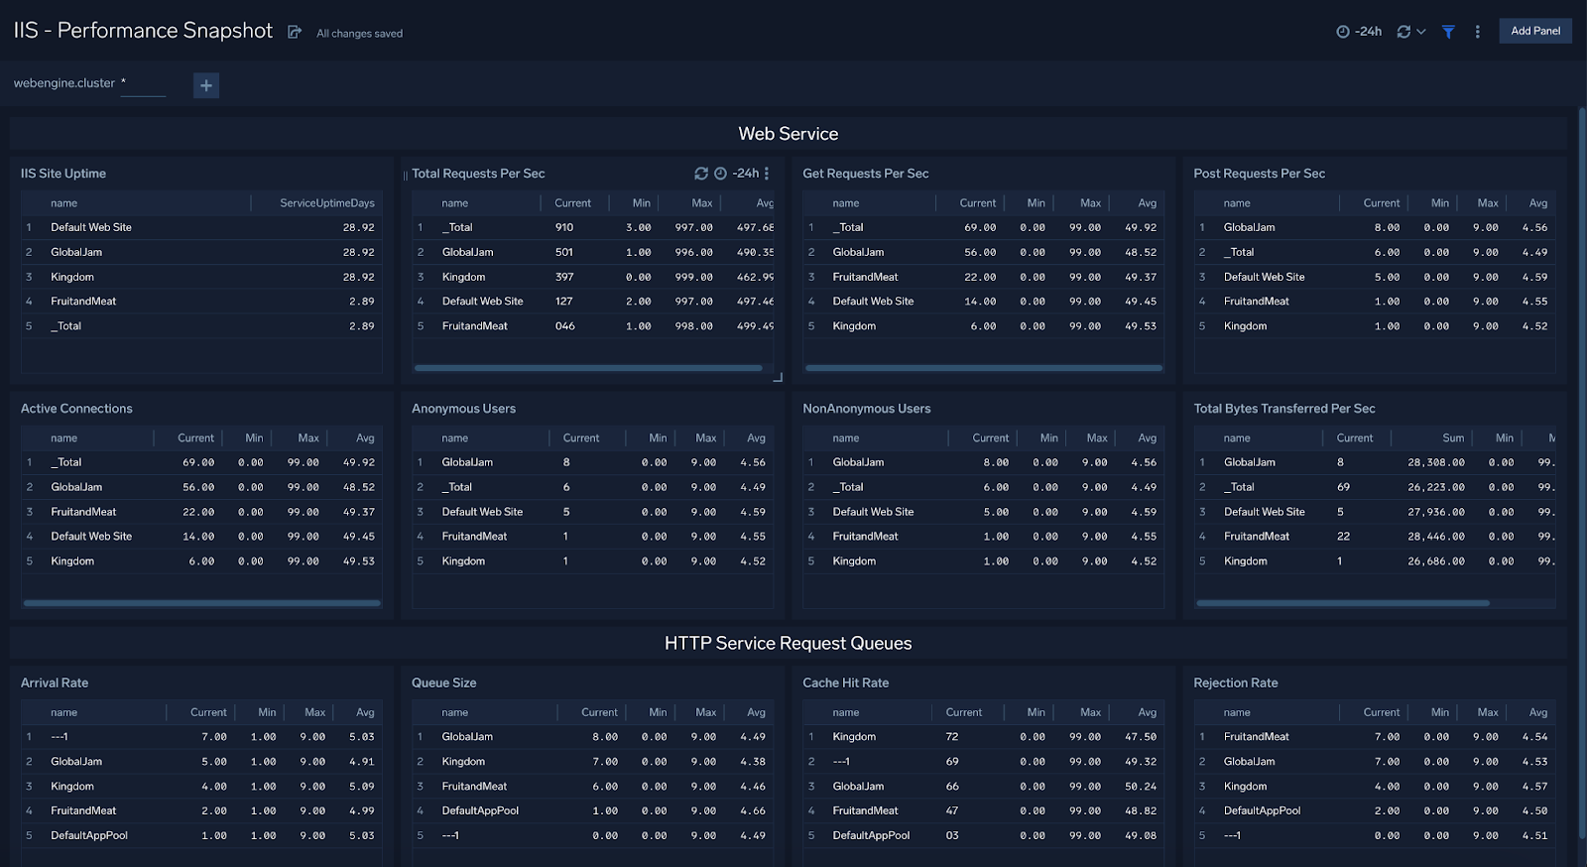This screenshot has height=867, width=1587.
Task: Click the All changes saved status text
Action: click(x=359, y=34)
